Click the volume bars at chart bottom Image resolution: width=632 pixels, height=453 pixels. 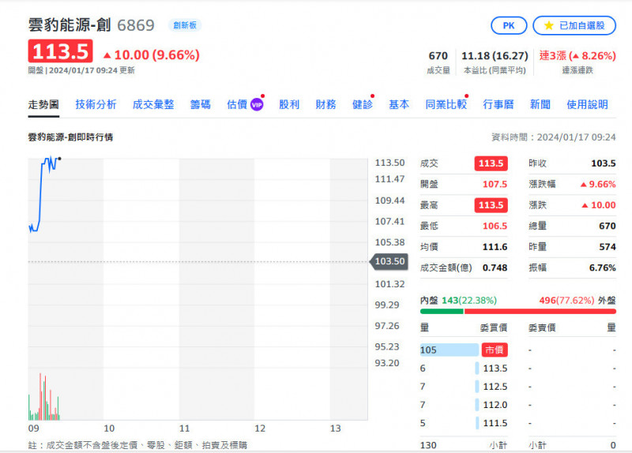point(44,399)
